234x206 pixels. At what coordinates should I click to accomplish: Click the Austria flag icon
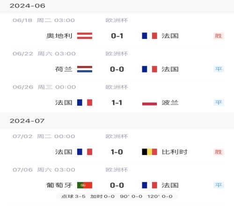click(85, 36)
